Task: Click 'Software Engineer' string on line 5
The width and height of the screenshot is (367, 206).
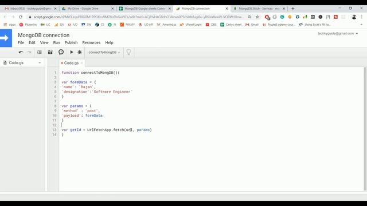Action: 113,92
